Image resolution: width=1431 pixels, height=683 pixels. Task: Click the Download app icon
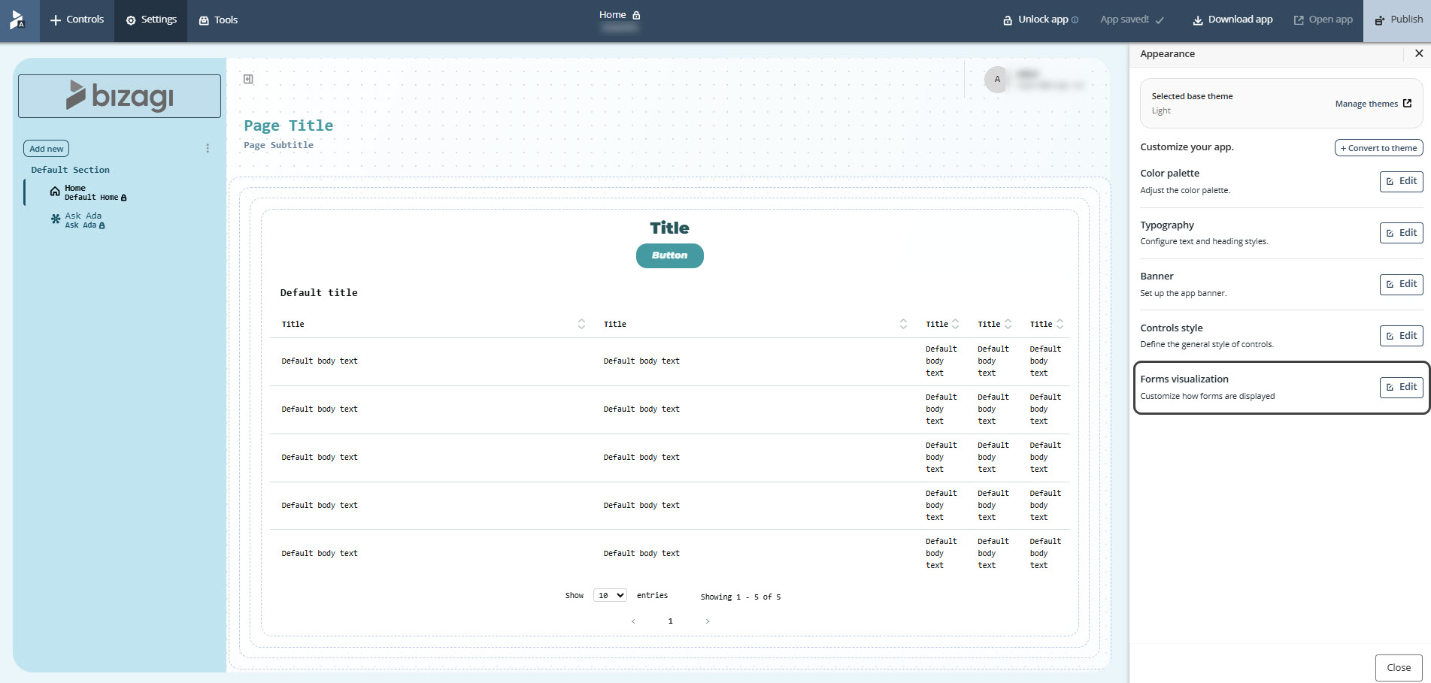[1196, 20]
